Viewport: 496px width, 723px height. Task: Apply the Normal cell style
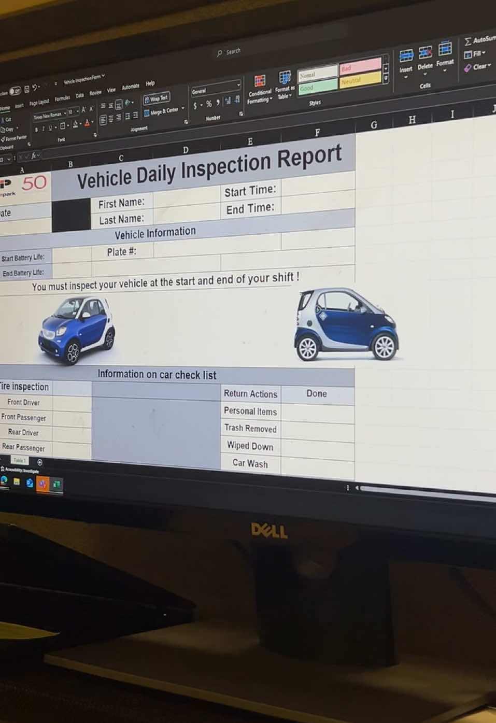click(x=318, y=73)
